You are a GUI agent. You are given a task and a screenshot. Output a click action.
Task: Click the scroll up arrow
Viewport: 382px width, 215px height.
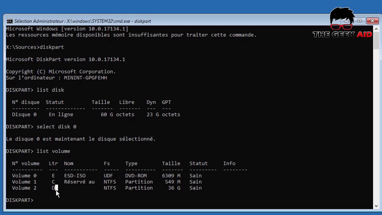click(376, 28)
